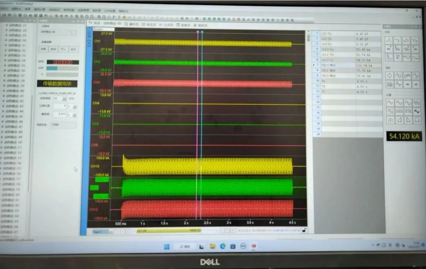426x269 pixels.
Task: Toggle the checkbox for 动热稳定-27
Action: 6,25
